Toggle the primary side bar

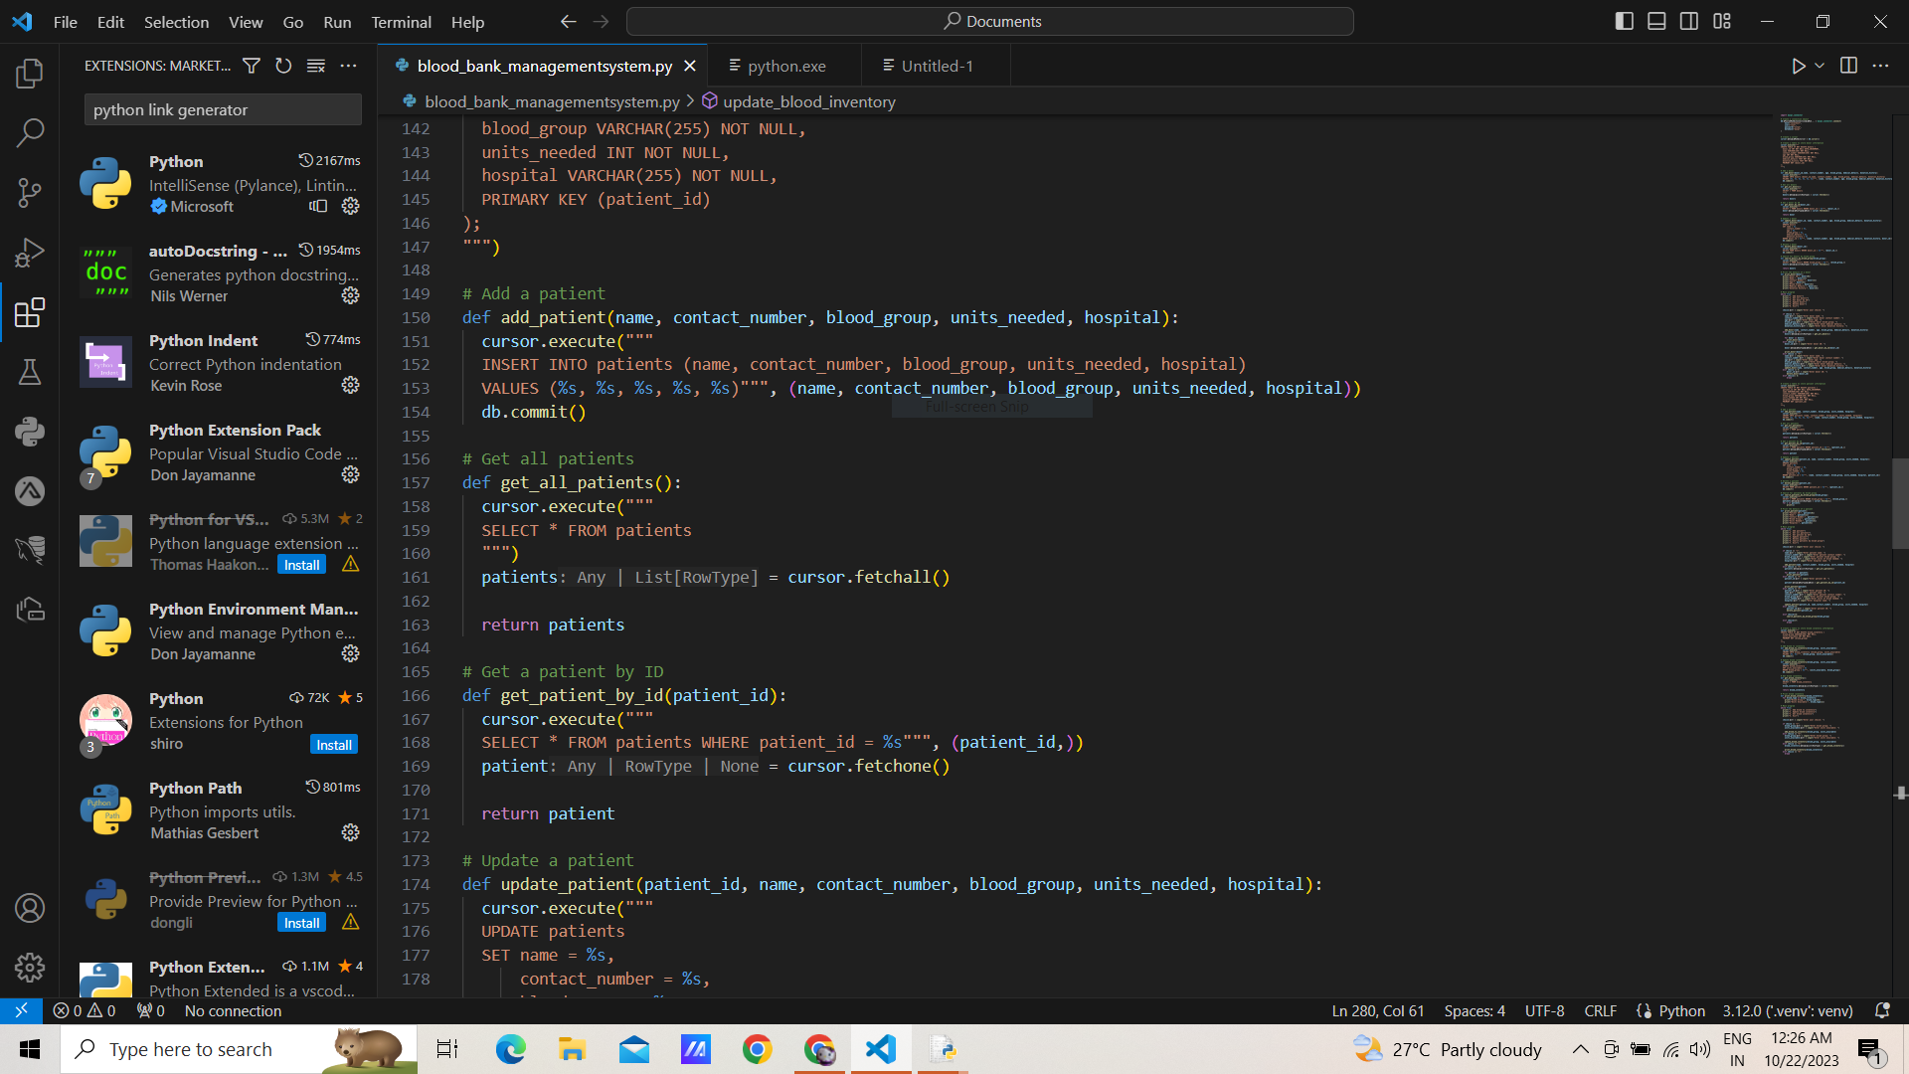point(1624,21)
